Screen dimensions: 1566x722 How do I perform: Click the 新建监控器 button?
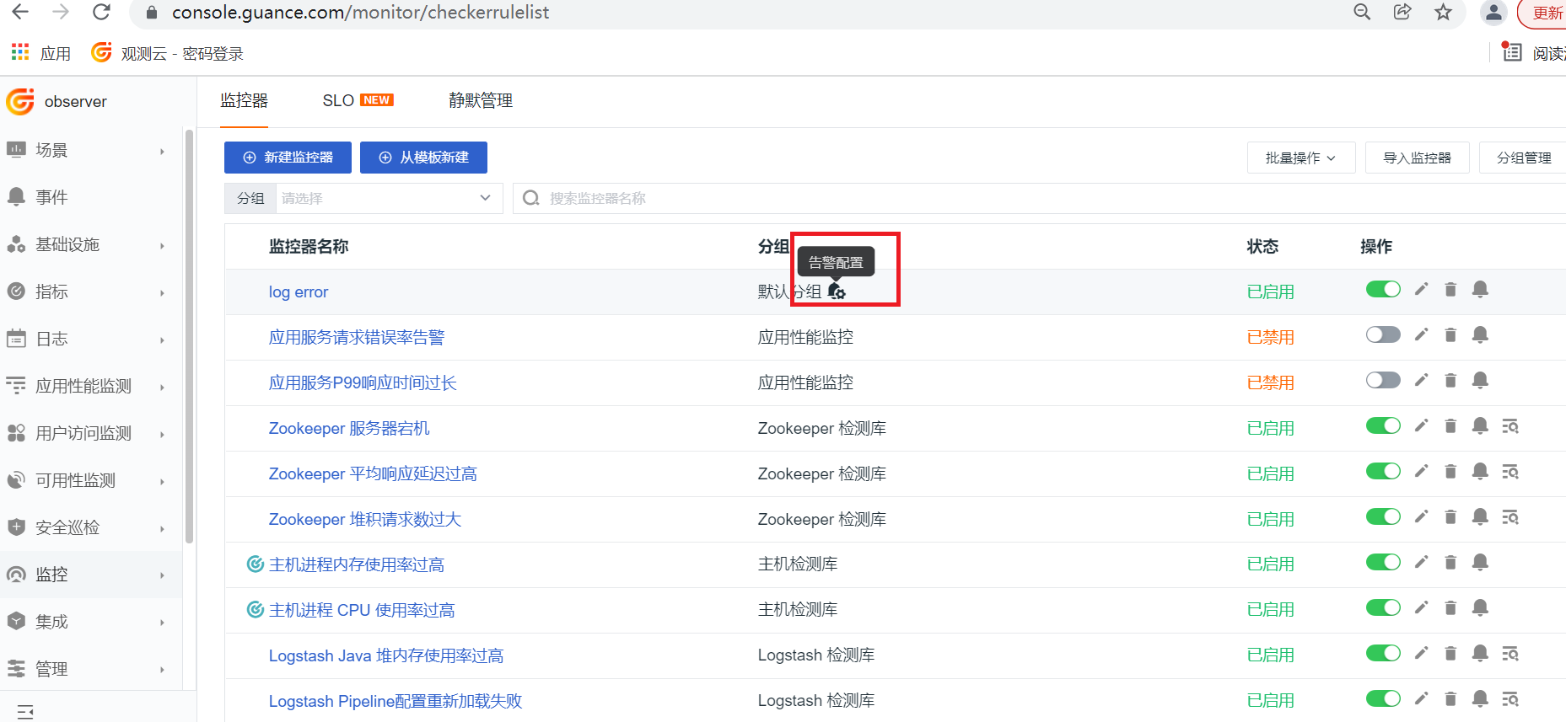pos(288,158)
